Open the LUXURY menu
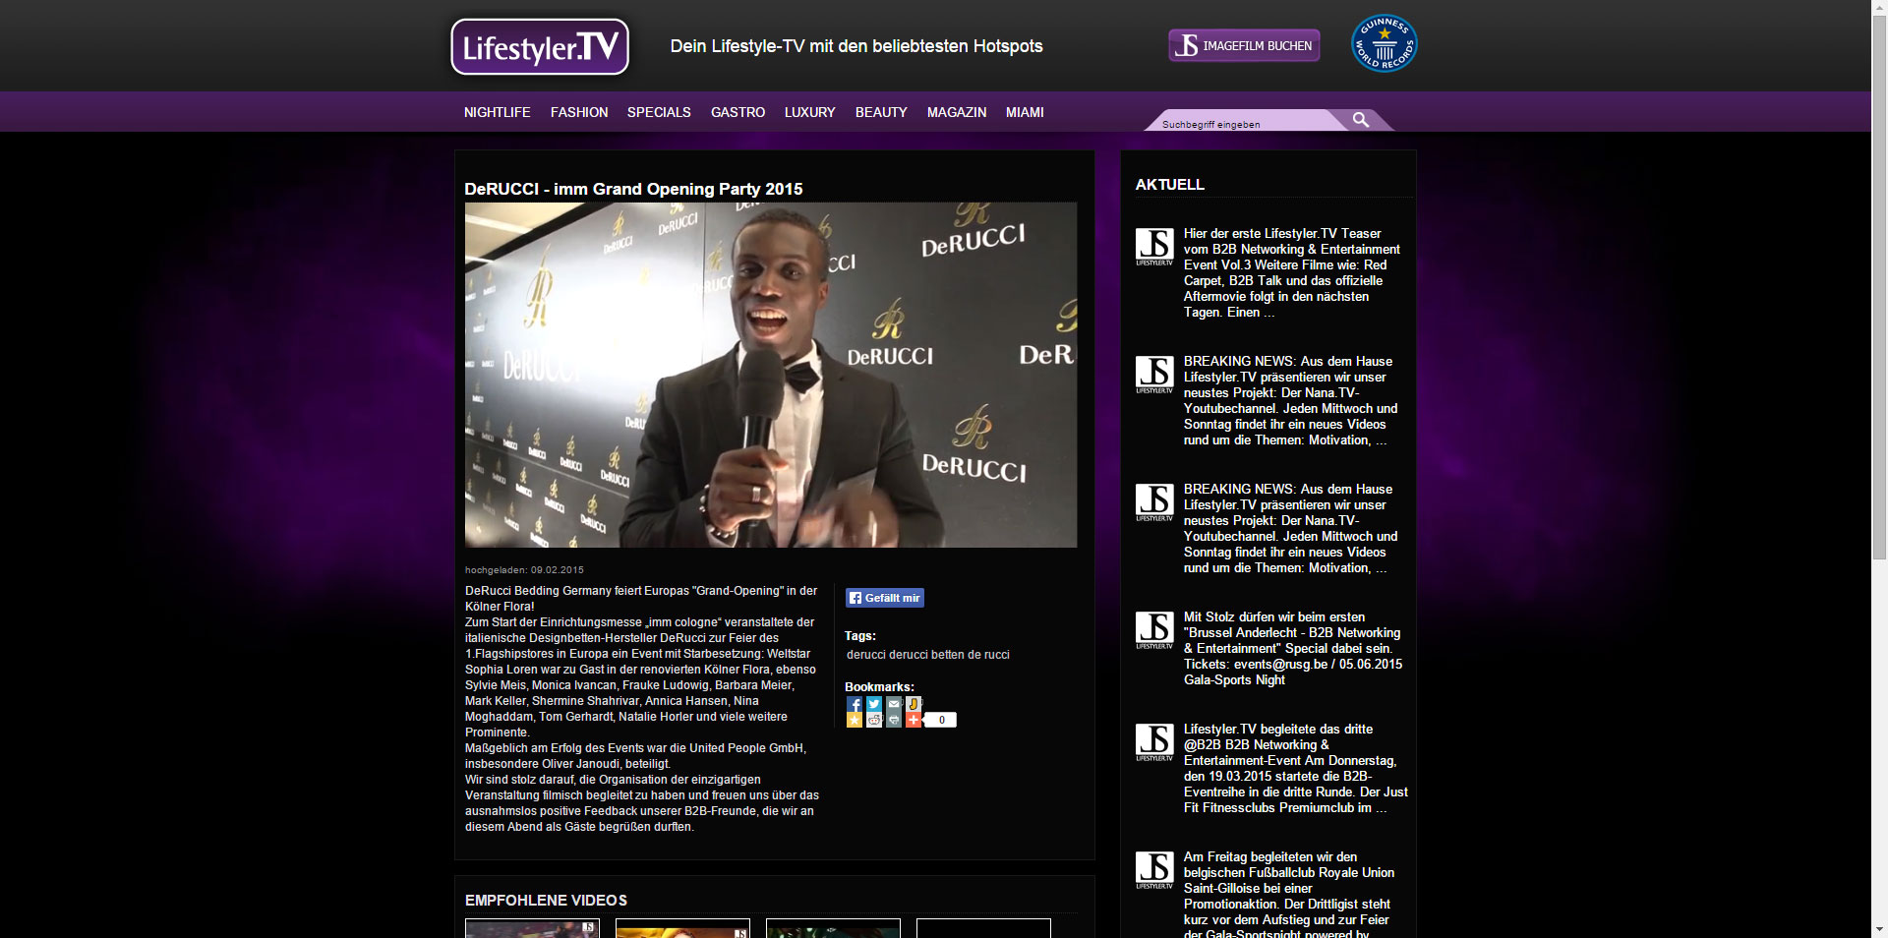The image size is (1888, 938). [810, 112]
